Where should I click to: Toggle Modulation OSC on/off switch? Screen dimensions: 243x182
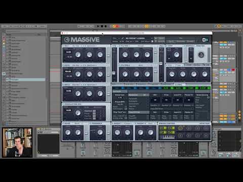click(x=63, y=104)
